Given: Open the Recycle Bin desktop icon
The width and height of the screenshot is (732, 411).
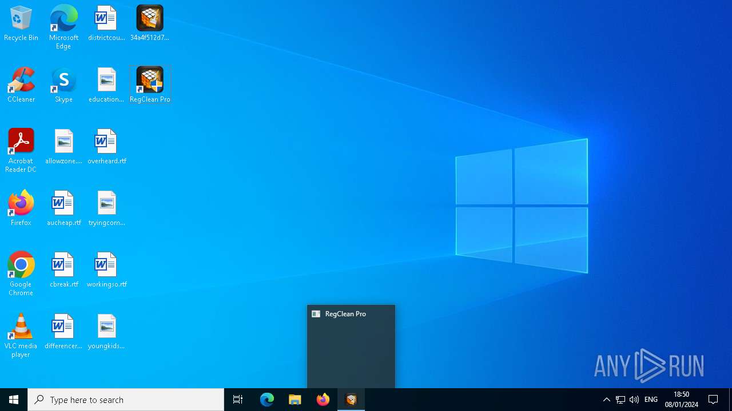Looking at the screenshot, I should tap(21, 24).
